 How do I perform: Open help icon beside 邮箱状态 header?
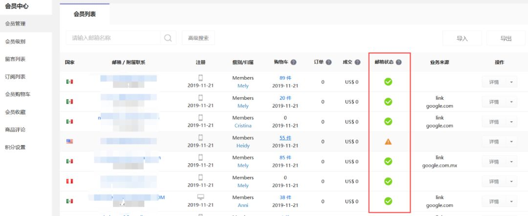pos(399,62)
